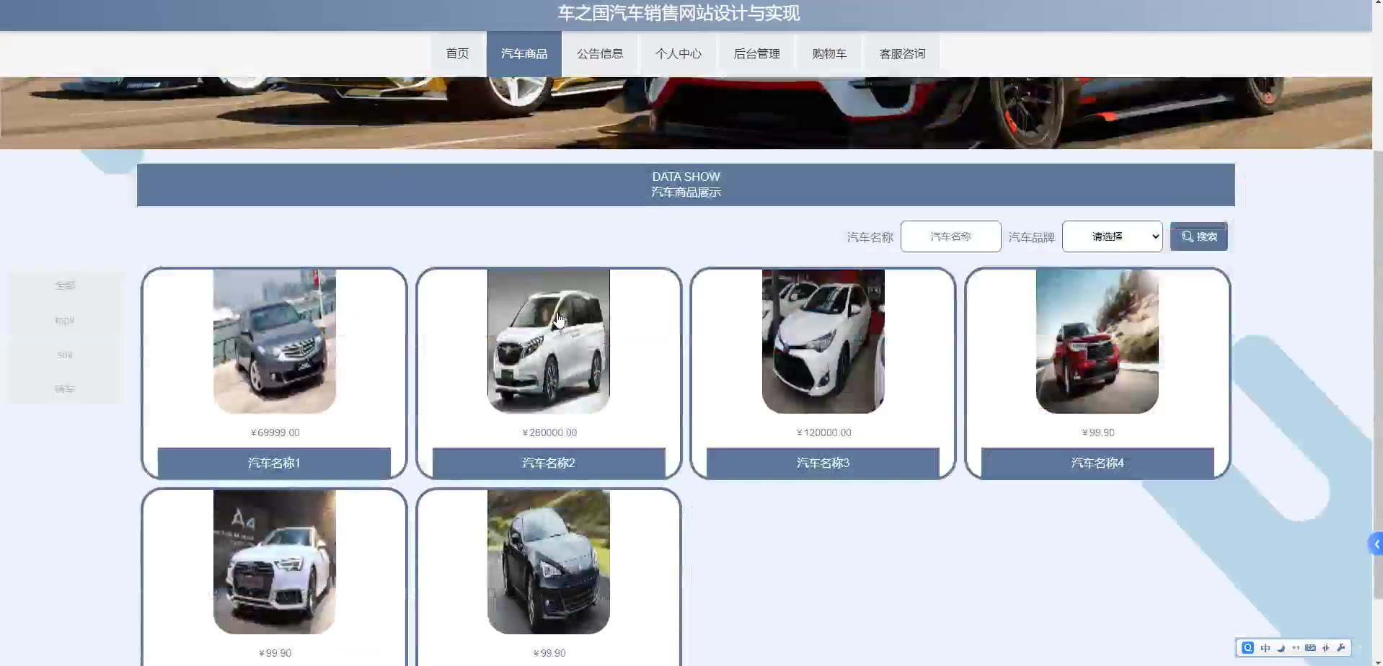Click the red SUV thumbnail for 汽车名称4

tap(1097, 342)
